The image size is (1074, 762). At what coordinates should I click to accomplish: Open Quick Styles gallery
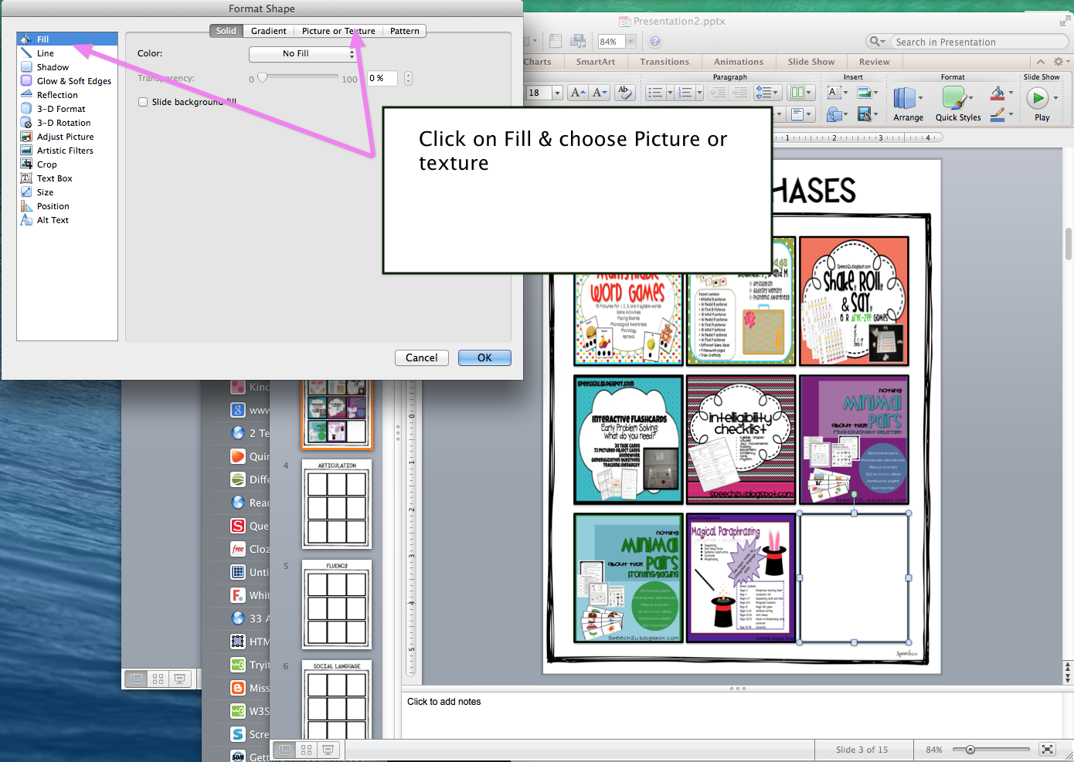957,103
